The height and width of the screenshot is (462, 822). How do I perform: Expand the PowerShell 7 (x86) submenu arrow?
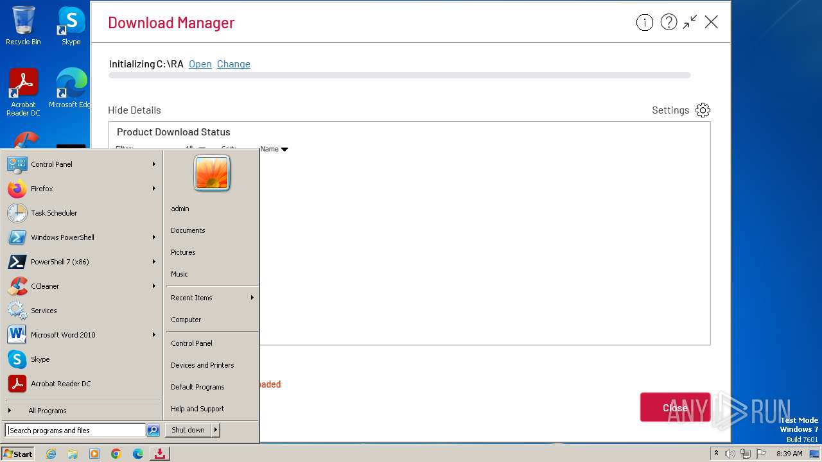[154, 262]
